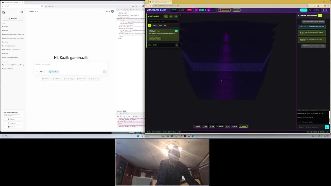Click the bookmark icon in chat address bar
331x186 pixels.
click(42, 6)
